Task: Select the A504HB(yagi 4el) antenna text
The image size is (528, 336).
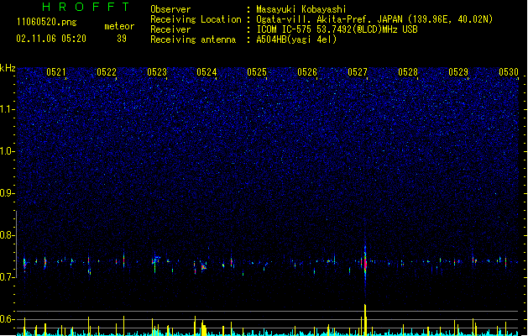Action: point(296,39)
